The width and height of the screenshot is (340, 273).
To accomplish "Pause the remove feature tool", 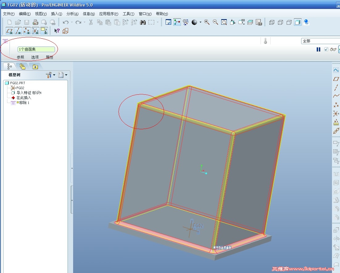I will (318, 49).
